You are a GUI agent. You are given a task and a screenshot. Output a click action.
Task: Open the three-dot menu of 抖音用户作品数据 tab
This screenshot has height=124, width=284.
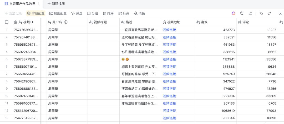(38, 4)
